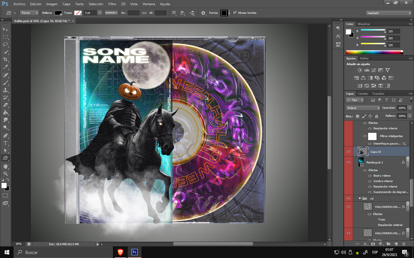Hide the Capa 10 layer

coord(348,152)
